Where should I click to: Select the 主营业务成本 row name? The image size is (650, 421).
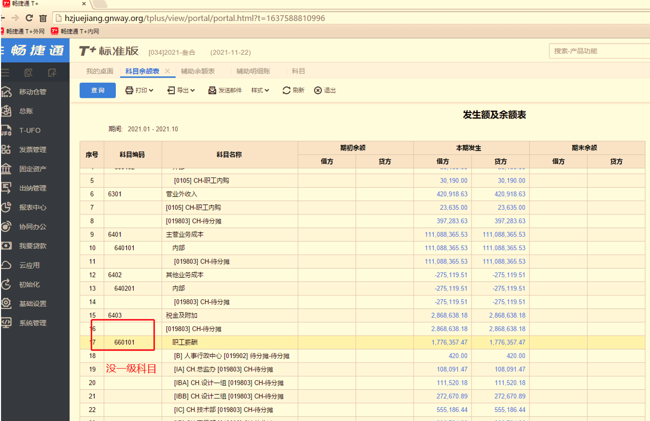point(185,235)
